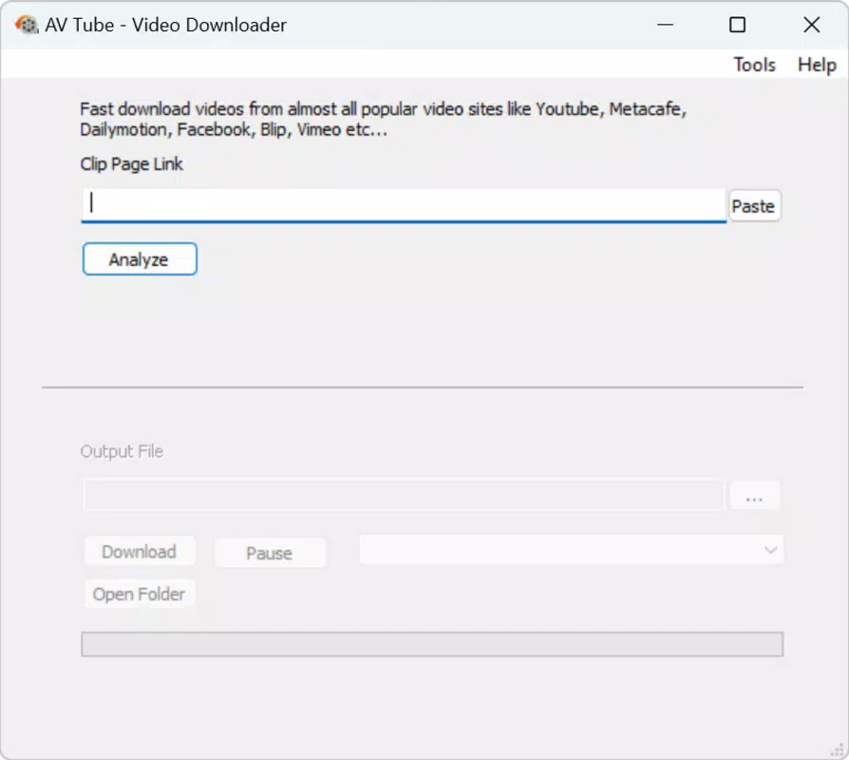This screenshot has height=760, width=849.
Task: Click the 'Clip Page Link' label
Action: (132, 163)
